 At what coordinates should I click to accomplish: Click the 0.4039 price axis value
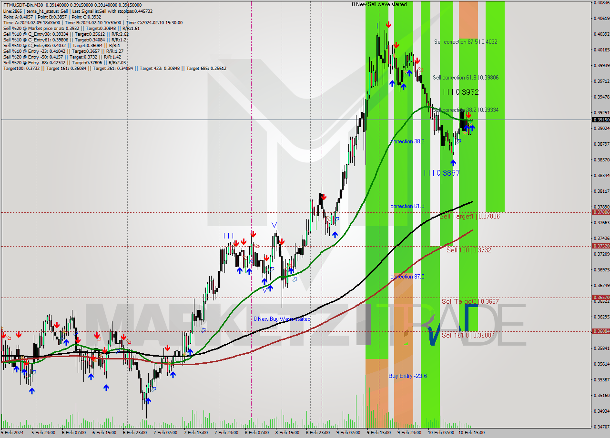pos(601,34)
